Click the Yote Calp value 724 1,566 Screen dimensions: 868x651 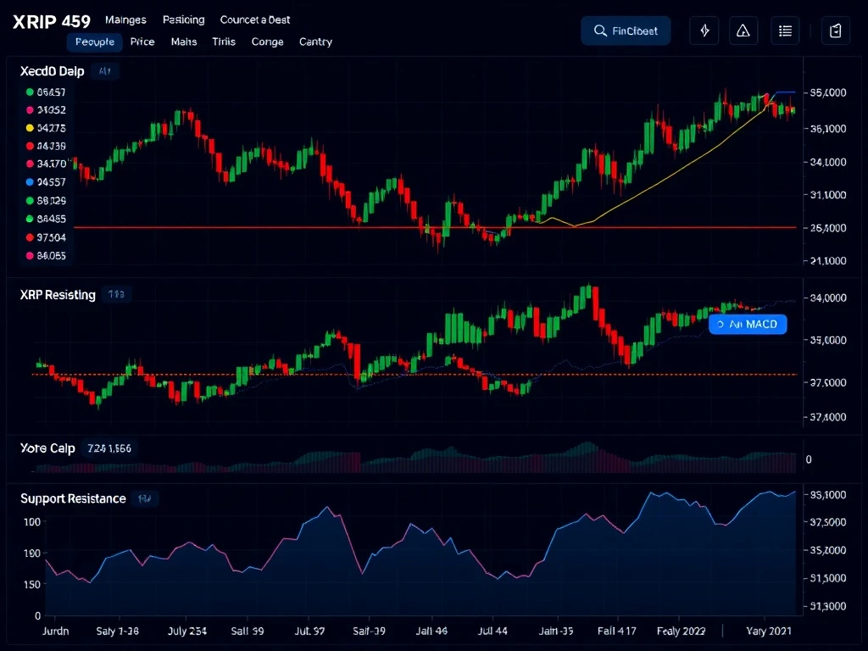(108, 448)
